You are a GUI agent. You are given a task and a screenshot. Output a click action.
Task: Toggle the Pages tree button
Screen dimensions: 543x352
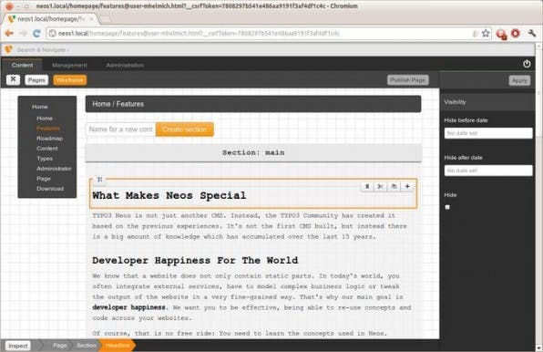(36, 80)
